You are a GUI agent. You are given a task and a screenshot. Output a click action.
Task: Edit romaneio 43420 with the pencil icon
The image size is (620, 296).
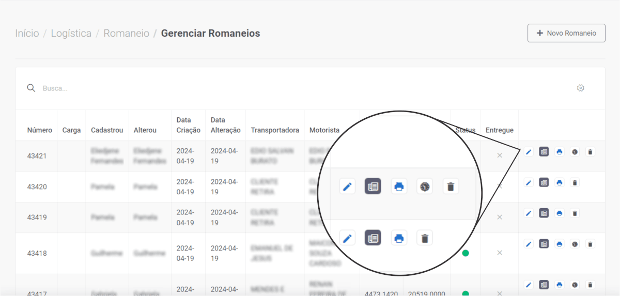(x=529, y=182)
